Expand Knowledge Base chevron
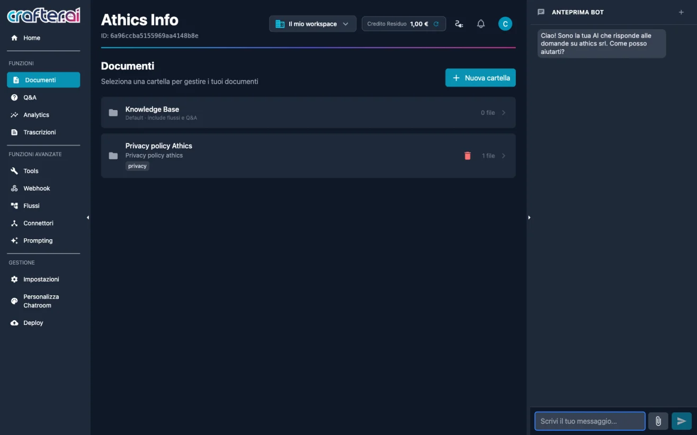Image resolution: width=697 pixels, height=435 pixels. pos(504,113)
